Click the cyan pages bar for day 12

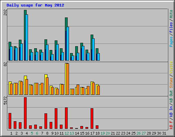68,43
